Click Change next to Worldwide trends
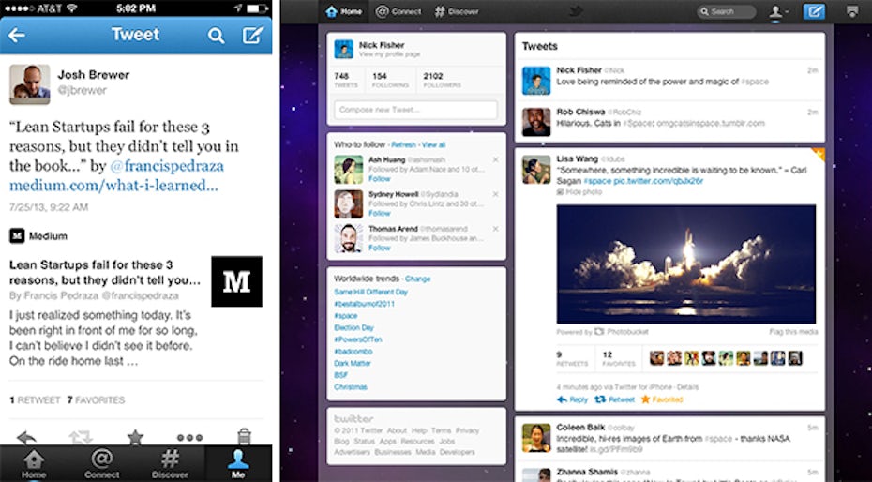Viewport: 872px width, 482px height. click(418, 279)
